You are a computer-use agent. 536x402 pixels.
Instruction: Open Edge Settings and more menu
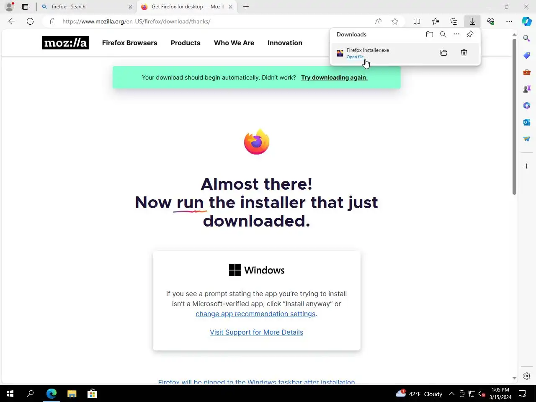pyautogui.click(x=509, y=21)
